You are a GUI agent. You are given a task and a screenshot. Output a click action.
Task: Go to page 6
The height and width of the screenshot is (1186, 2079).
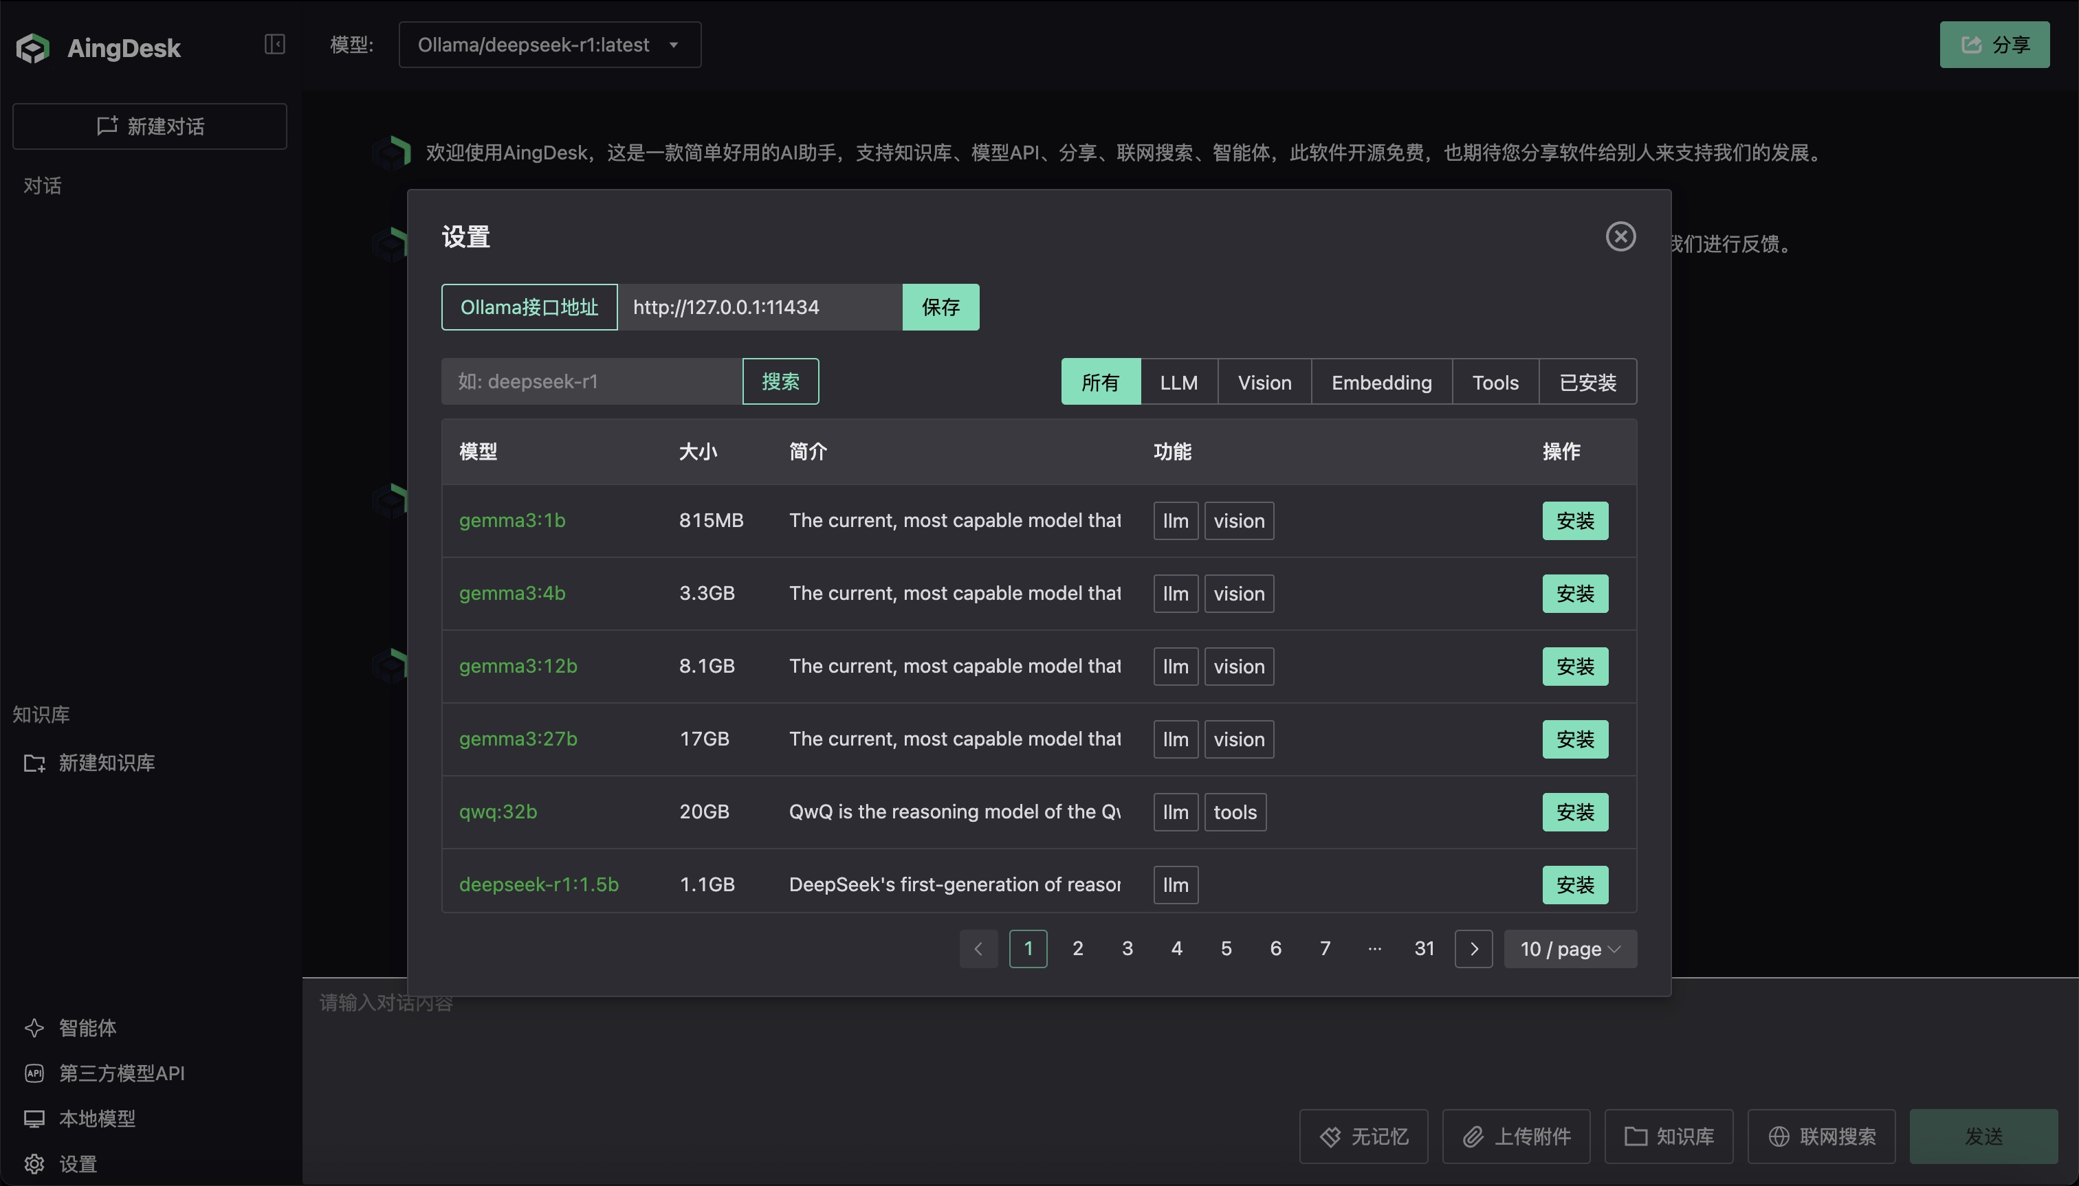[1275, 949]
